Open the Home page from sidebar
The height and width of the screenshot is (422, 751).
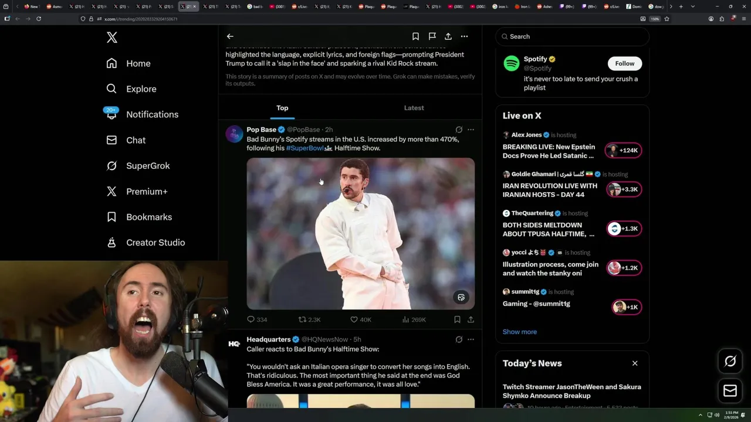pyautogui.click(x=128, y=63)
